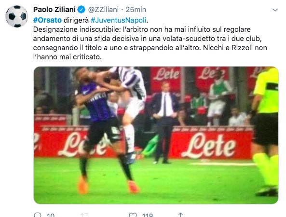Click the tweet text starting with Designazione
Screen dimensions: 286x217
[150, 43]
